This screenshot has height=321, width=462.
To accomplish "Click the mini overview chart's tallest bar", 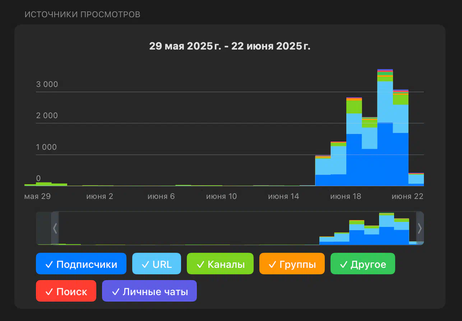I will [387, 229].
